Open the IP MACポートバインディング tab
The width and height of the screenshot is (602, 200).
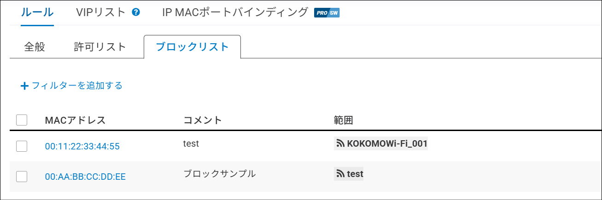235,12
